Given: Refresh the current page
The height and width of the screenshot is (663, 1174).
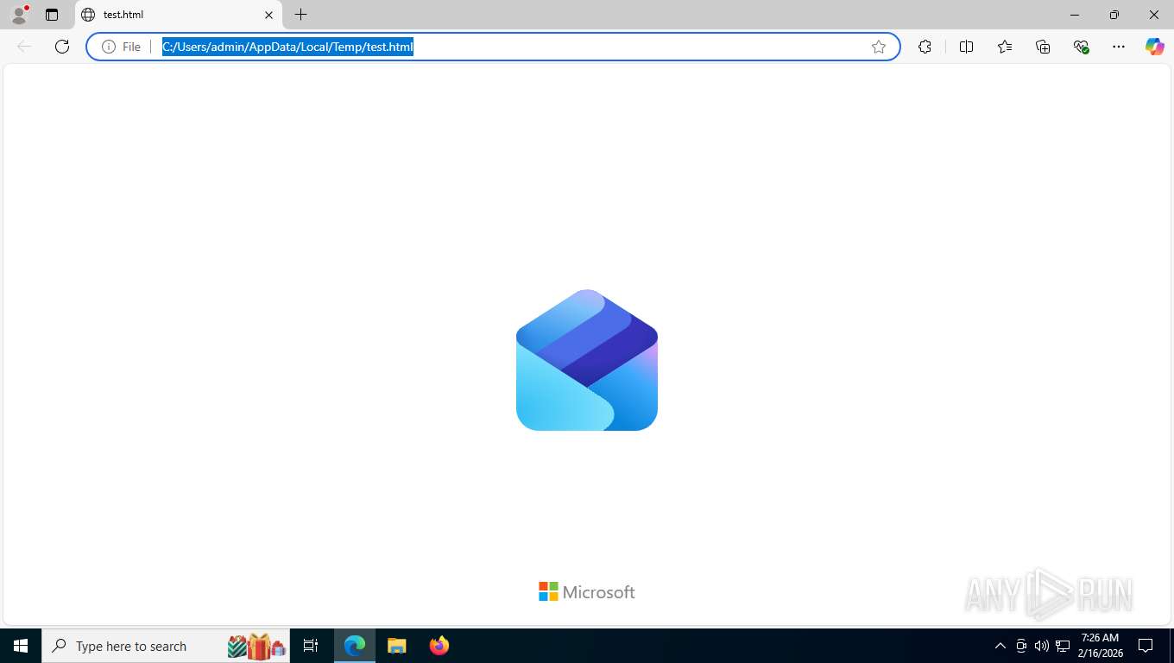Looking at the screenshot, I should pyautogui.click(x=62, y=47).
